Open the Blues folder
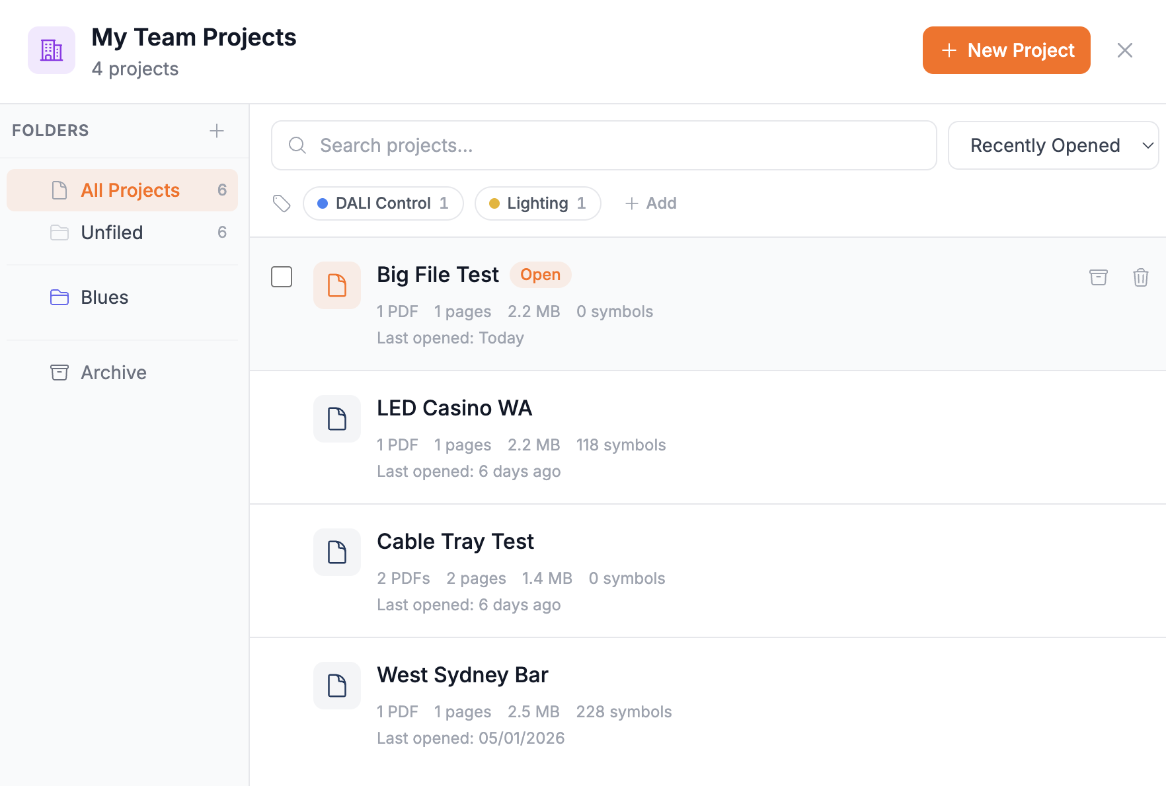This screenshot has width=1166, height=786. click(x=104, y=297)
